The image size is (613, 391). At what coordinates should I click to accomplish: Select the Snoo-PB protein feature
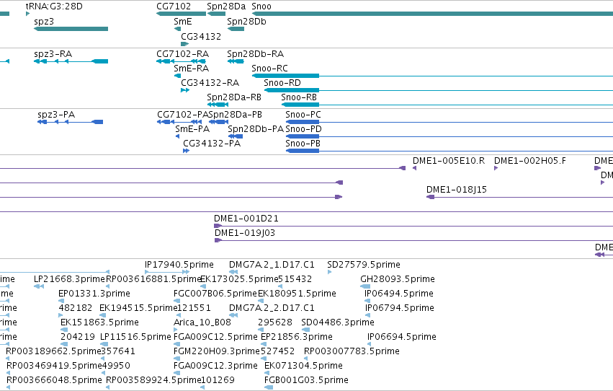click(x=449, y=151)
